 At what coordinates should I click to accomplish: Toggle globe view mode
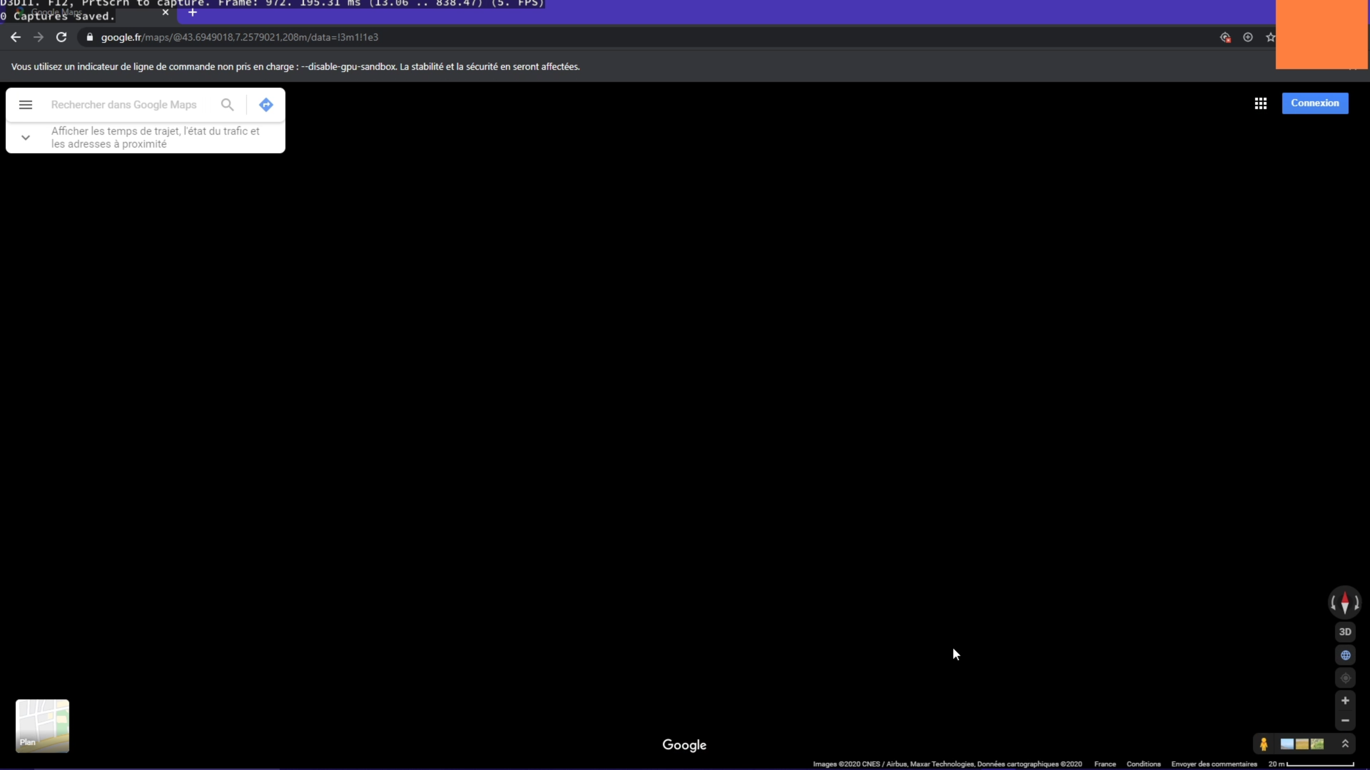click(1345, 655)
